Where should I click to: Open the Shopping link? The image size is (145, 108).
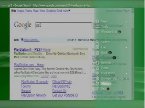(51, 11)
